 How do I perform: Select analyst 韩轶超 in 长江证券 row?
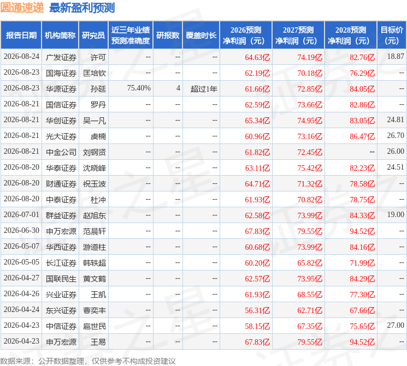click(x=95, y=263)
